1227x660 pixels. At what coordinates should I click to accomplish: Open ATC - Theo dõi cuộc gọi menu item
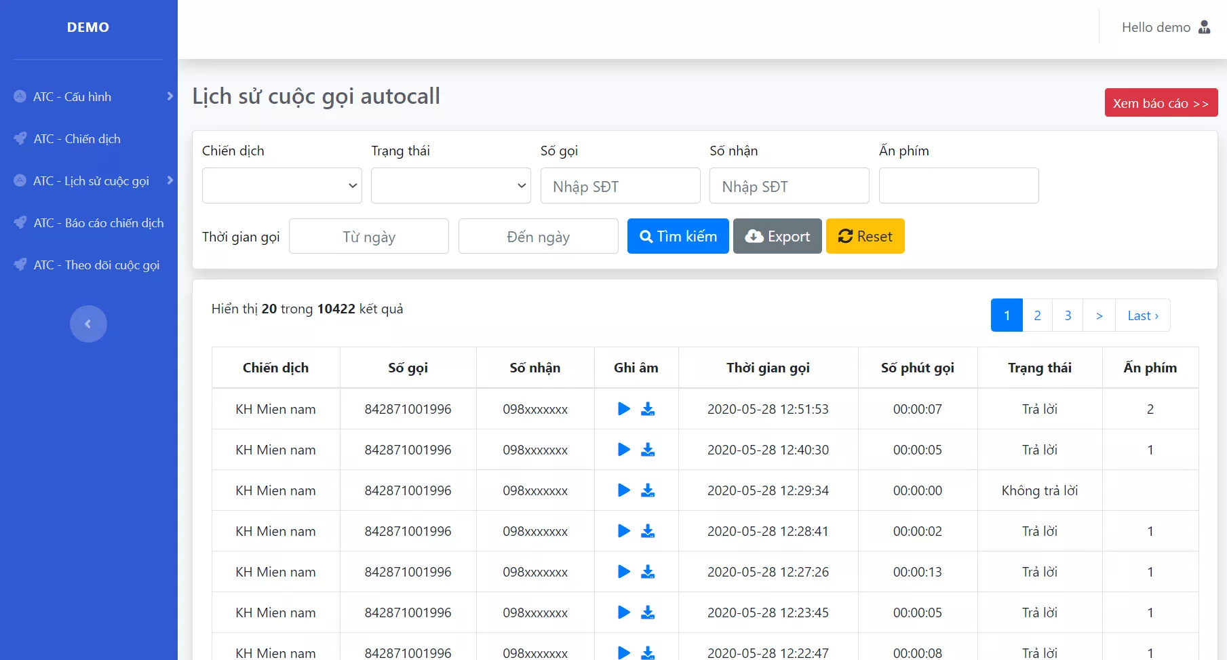[x=96, y=265]
